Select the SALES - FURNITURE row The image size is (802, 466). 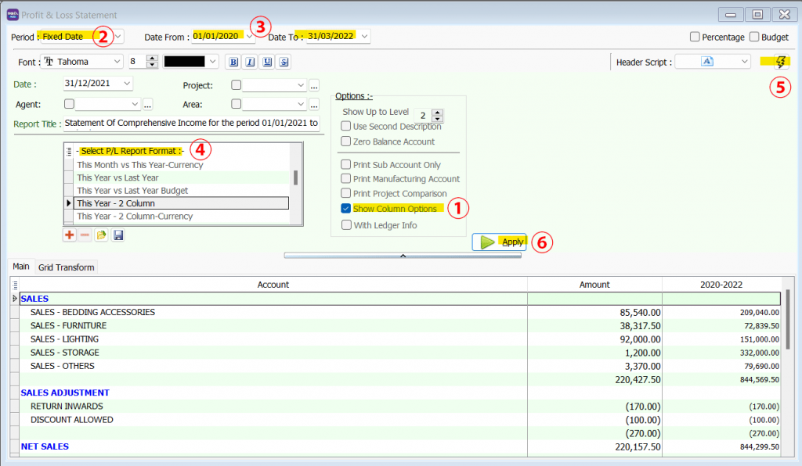coord(400,325)
